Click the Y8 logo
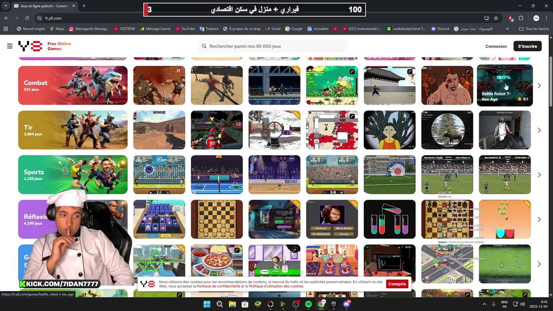553x311 pixels. click(30, 46)
